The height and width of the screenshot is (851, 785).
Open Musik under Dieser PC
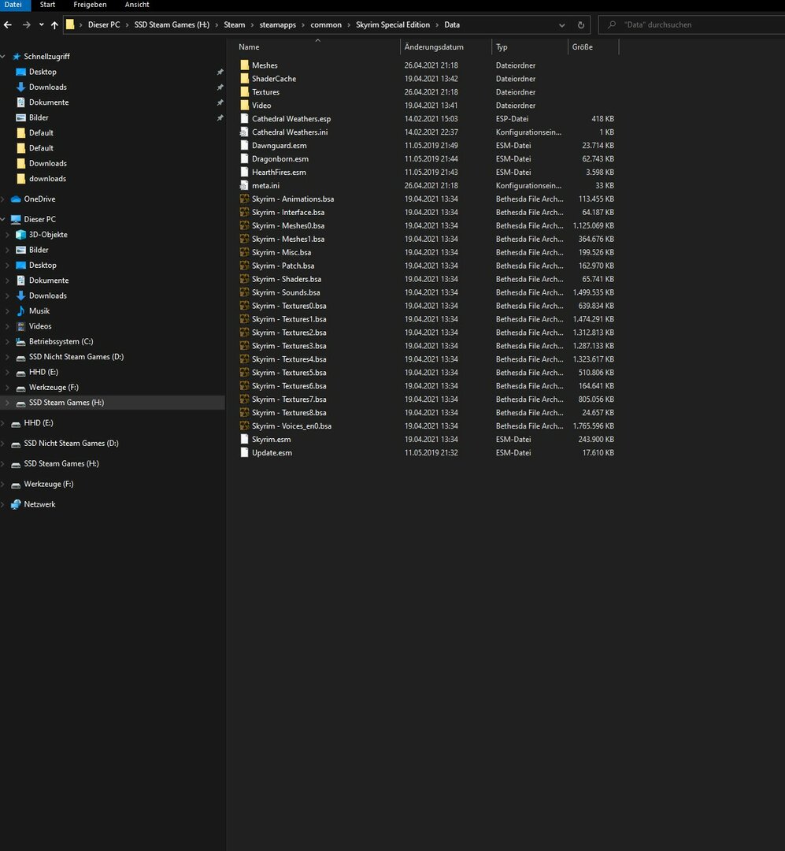(x=39, y=311)
